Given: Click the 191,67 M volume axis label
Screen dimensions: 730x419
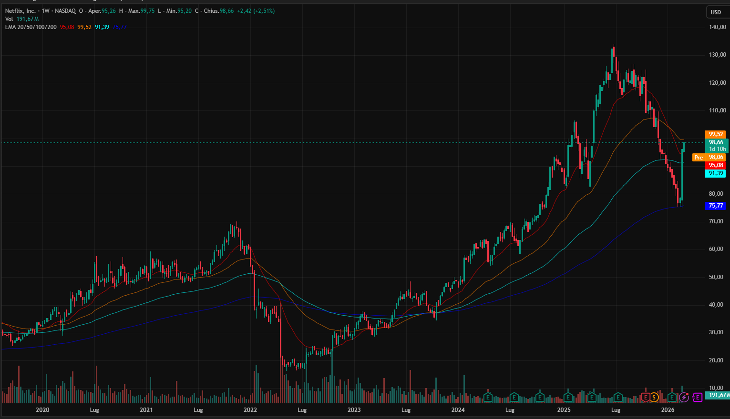Looking at the screenshot, I should coord(718,395).
